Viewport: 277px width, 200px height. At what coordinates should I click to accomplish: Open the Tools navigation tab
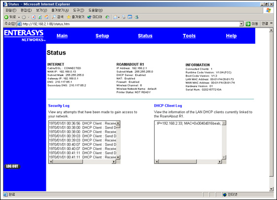tap(189, 36)
